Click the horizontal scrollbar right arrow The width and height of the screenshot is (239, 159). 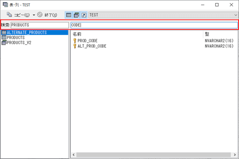[235, 155]
